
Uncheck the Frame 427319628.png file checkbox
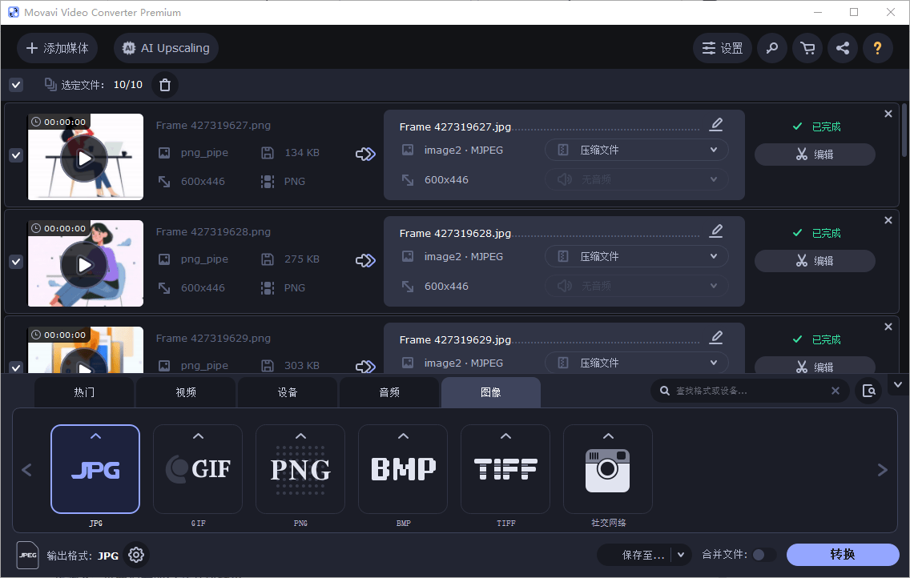pyautogui.click(x=16, y=262)
